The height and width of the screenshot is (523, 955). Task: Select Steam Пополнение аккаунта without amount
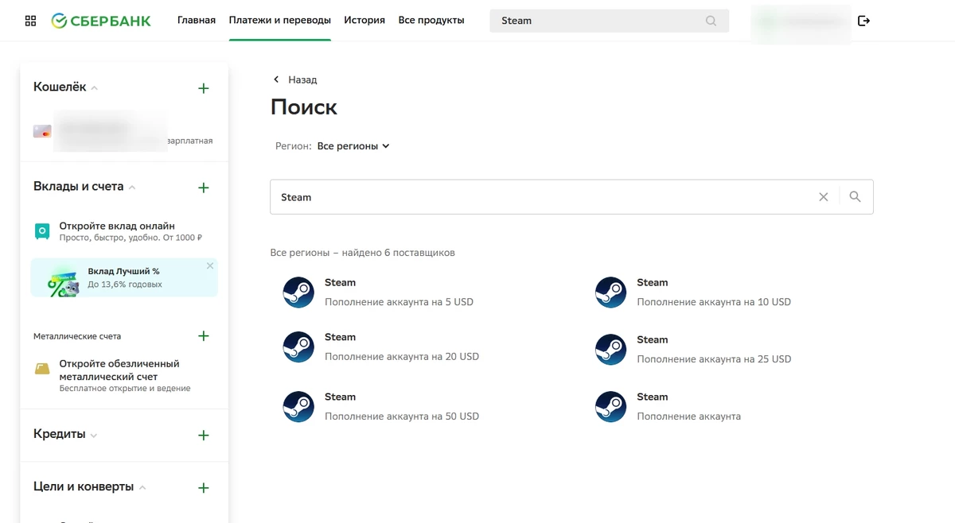688,416
